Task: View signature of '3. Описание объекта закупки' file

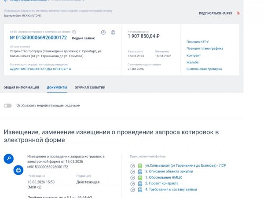Action: (x=132, y=172)
